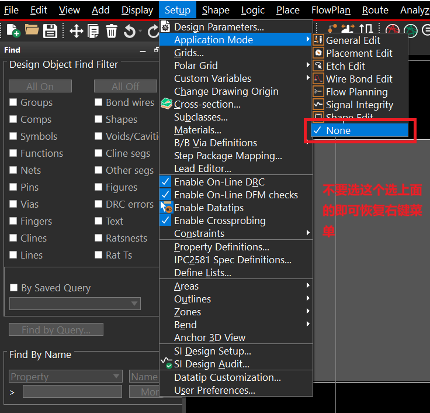430x413 pixels.
Task: Click green circular icon in top toolbar
Action: click(x=411, y=31)
